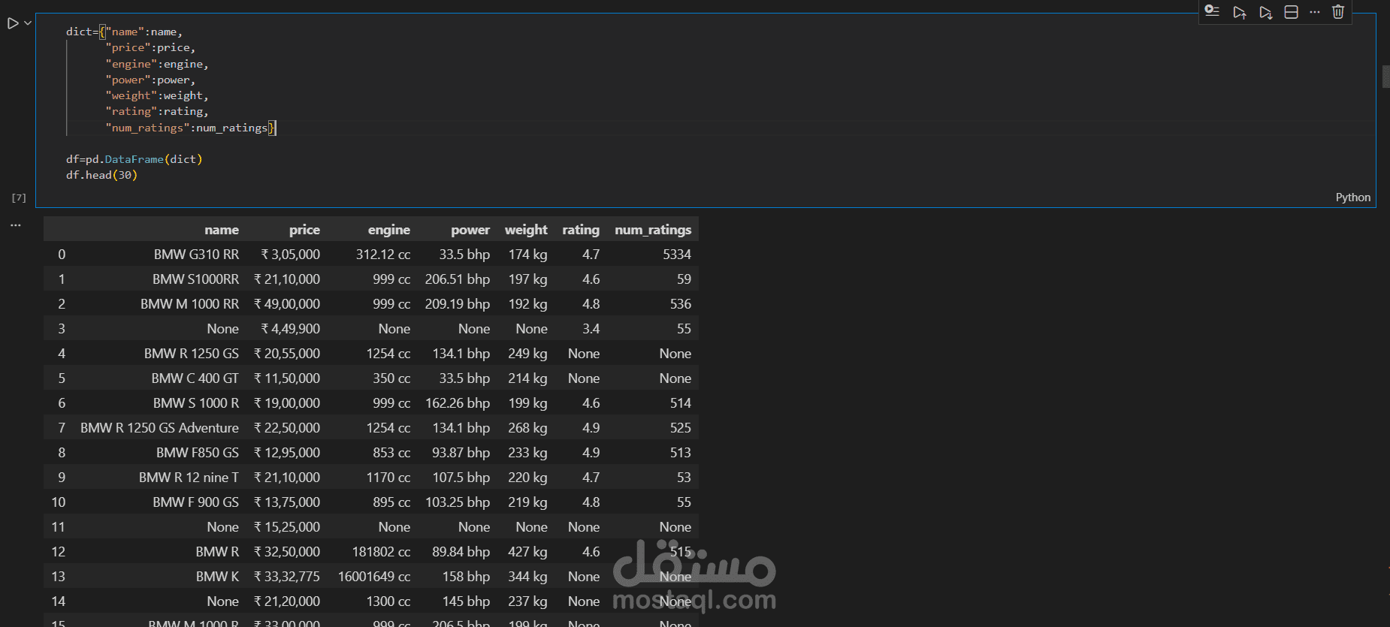
Task: Select cell "BMW F 900 GS"
Action: coord(195,502)
